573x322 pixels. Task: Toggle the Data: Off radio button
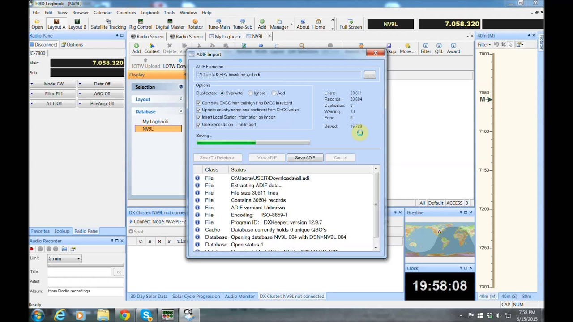click(x=101, y=84)
